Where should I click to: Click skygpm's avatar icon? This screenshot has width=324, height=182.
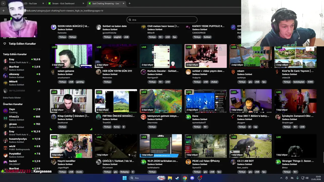click(x=233, y=117)
